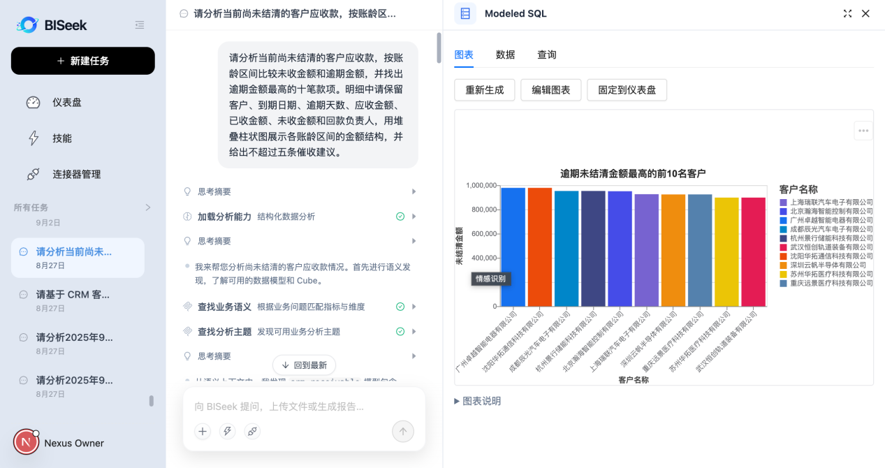Click the connector link icon in chat input
The height and width of the screenshot is (468, 885).
(x=252, y=431)
